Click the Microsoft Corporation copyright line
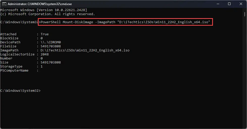This screenshot has width=247, height=129. coord(48,14)
